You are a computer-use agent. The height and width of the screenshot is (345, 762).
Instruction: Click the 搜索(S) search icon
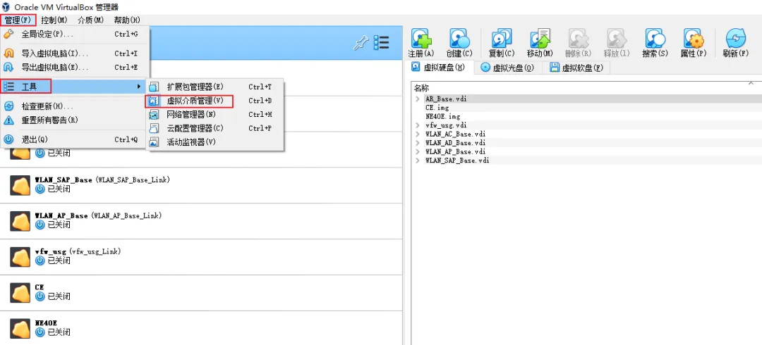[x=655, y=38]
